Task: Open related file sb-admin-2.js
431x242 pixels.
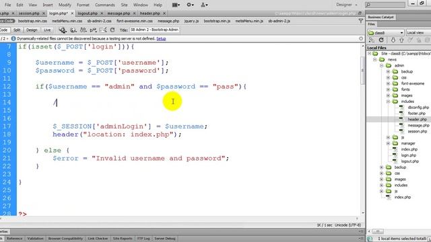Action: [279, 21]
